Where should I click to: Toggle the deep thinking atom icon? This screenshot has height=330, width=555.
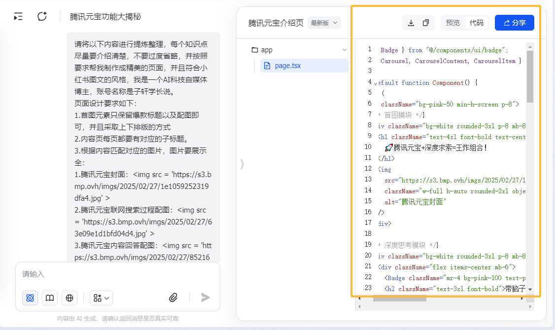30,298
